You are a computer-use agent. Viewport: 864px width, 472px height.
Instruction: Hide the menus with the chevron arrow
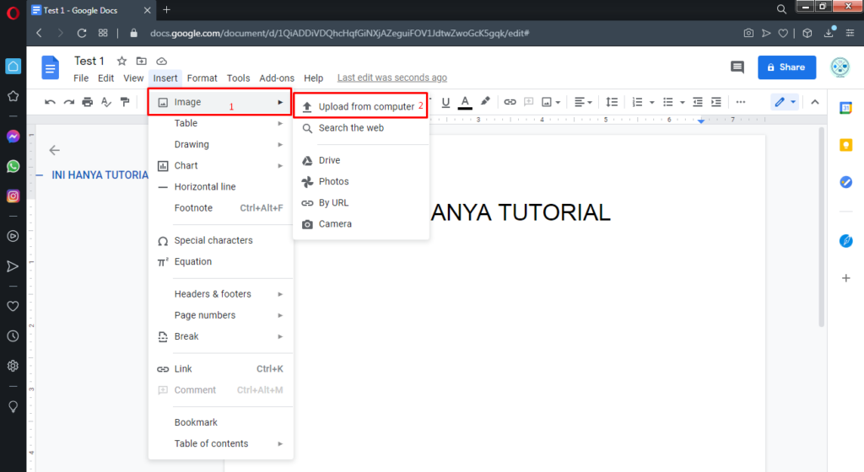(x=815, y=102)
